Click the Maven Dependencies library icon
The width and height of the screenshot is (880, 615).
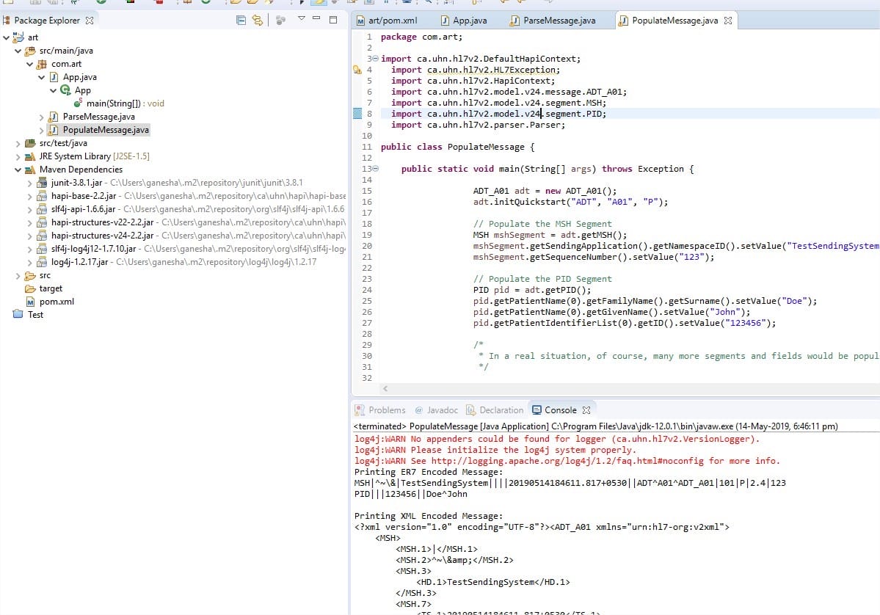(x=30, y=170)
